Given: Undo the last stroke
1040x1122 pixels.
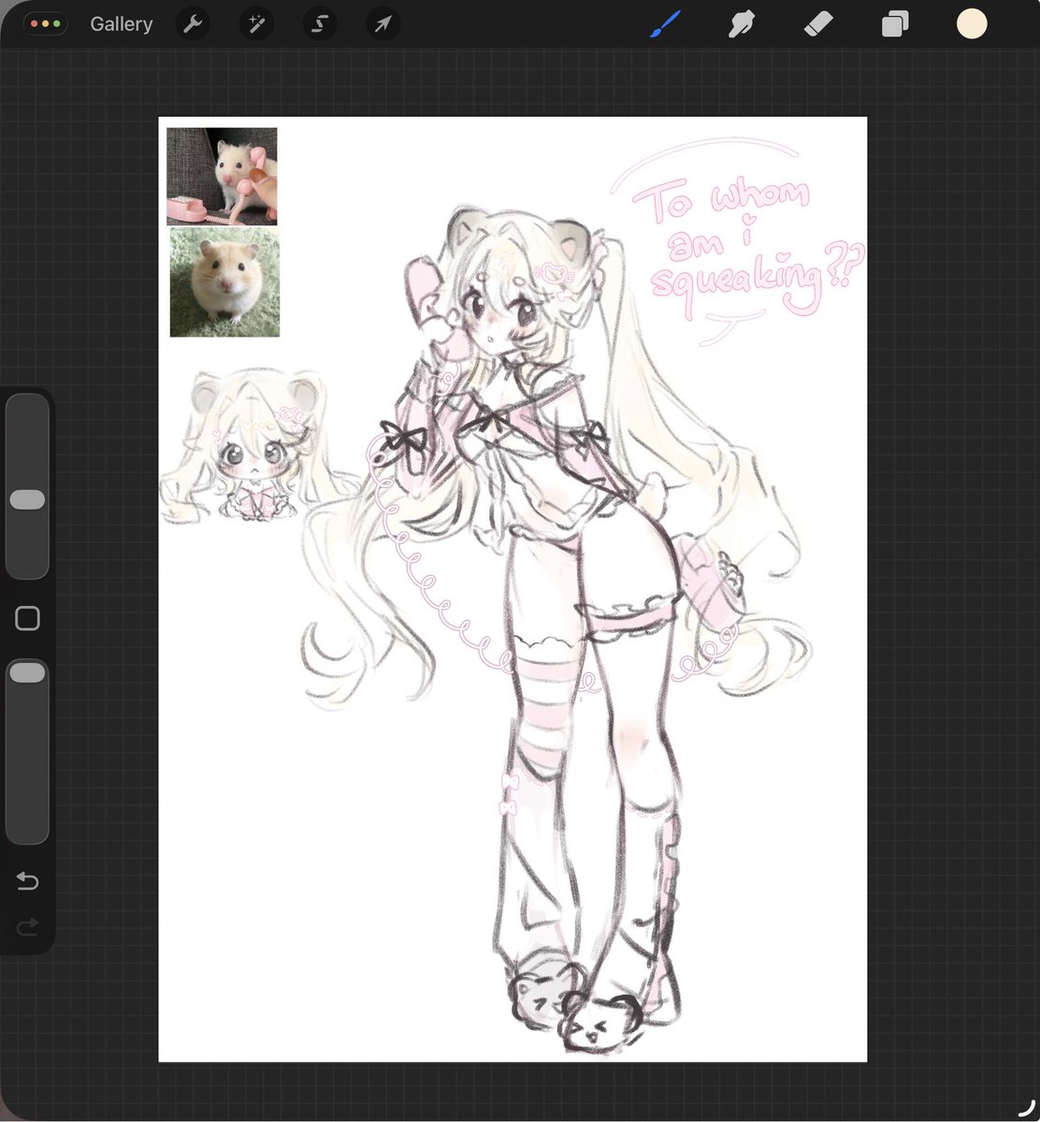Looking at the screenshot, I should 27,881.
